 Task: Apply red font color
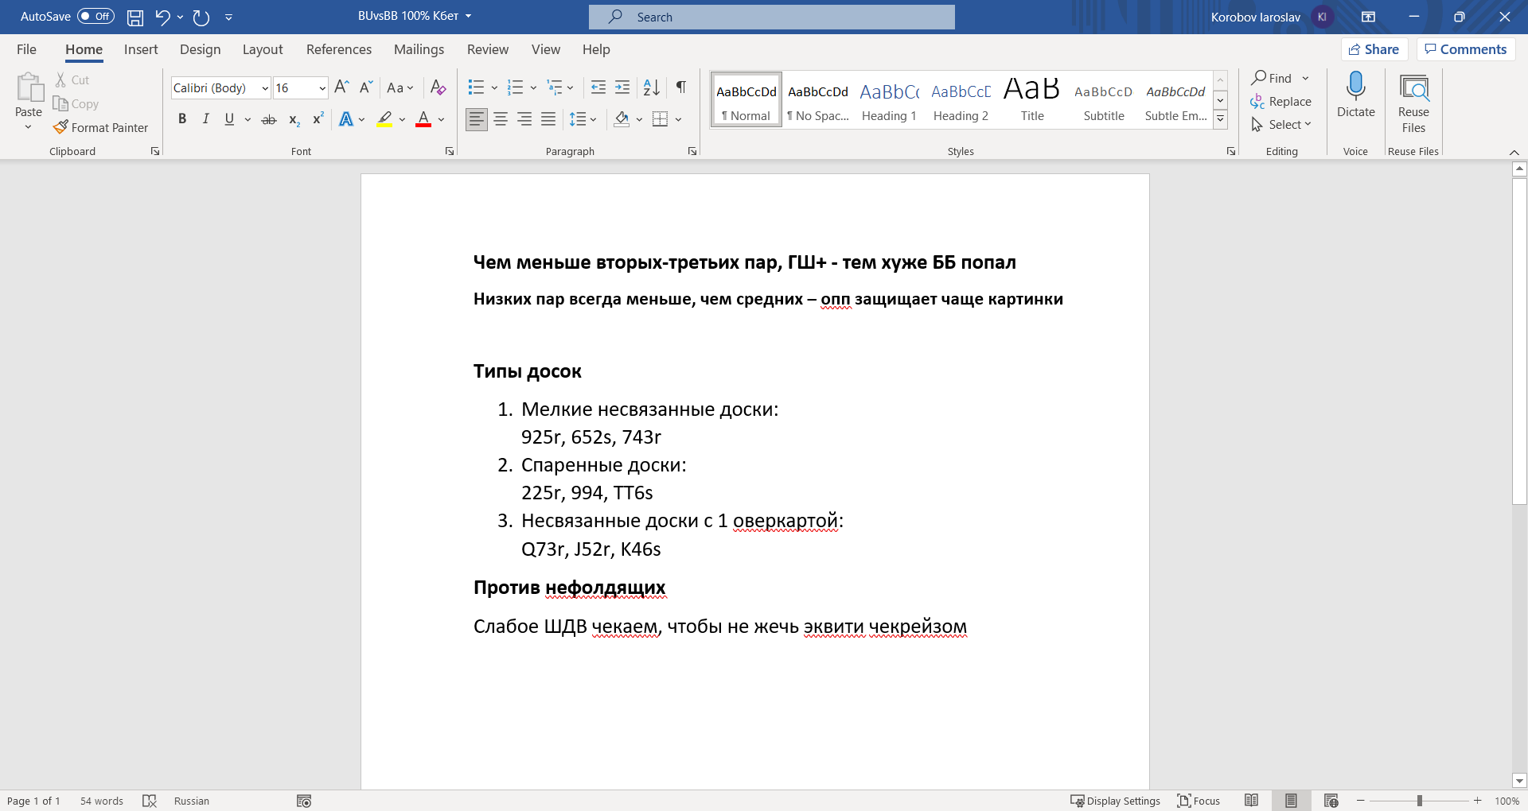423,119
